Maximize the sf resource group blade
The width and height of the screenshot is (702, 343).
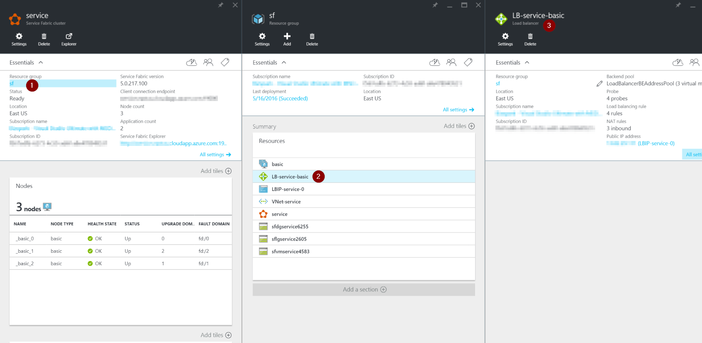tap(464, 5)
